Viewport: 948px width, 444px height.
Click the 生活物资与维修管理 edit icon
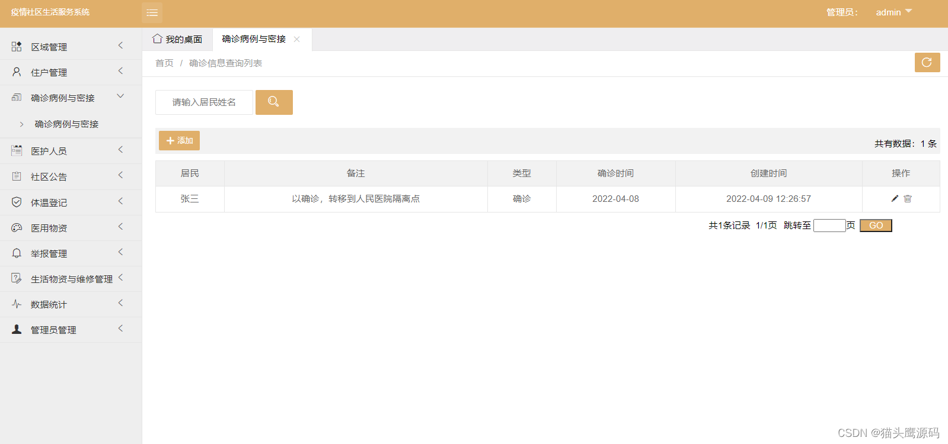[17, 279]
